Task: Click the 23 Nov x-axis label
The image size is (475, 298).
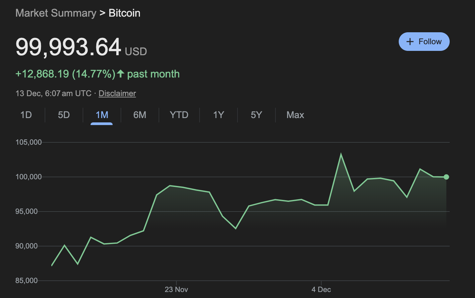Action: [x=176, y=289]
